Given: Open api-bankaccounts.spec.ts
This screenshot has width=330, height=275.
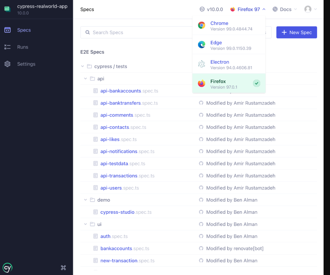Looking at the screenshot, I should [129, 91].
